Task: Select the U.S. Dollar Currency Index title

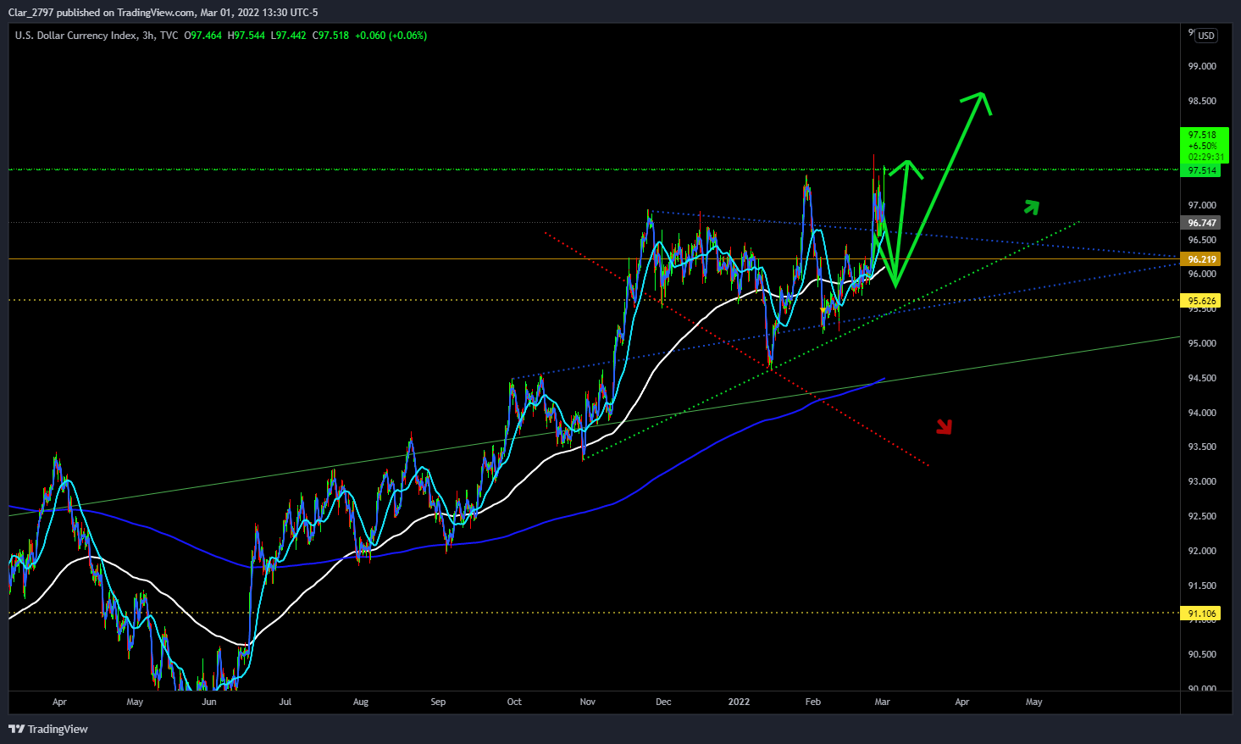Action: (x=75, y=36)
